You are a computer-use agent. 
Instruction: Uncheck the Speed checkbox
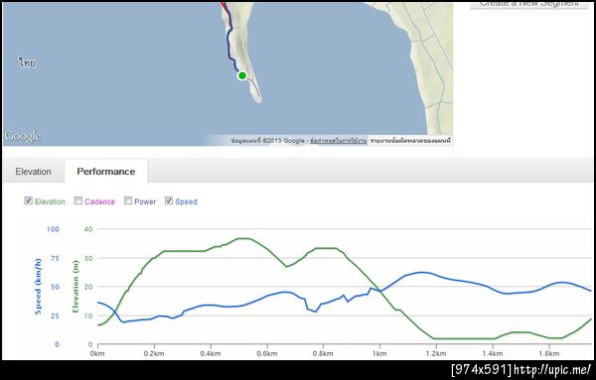point(169,200)
